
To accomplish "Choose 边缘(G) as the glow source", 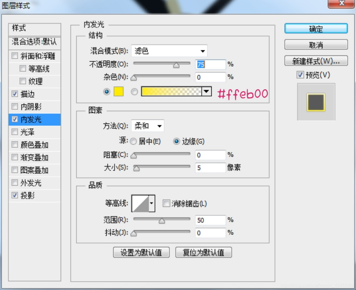I will [176, 141].
